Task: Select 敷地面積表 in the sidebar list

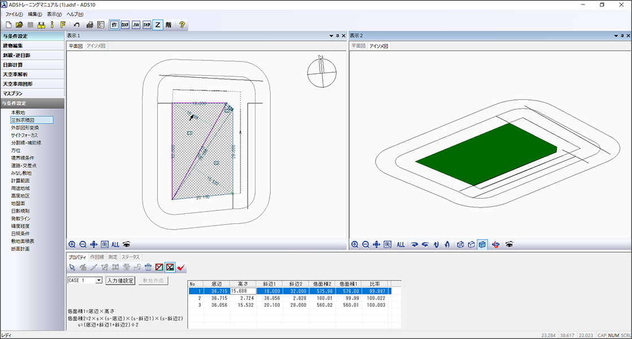Action: tap(23, 241)
